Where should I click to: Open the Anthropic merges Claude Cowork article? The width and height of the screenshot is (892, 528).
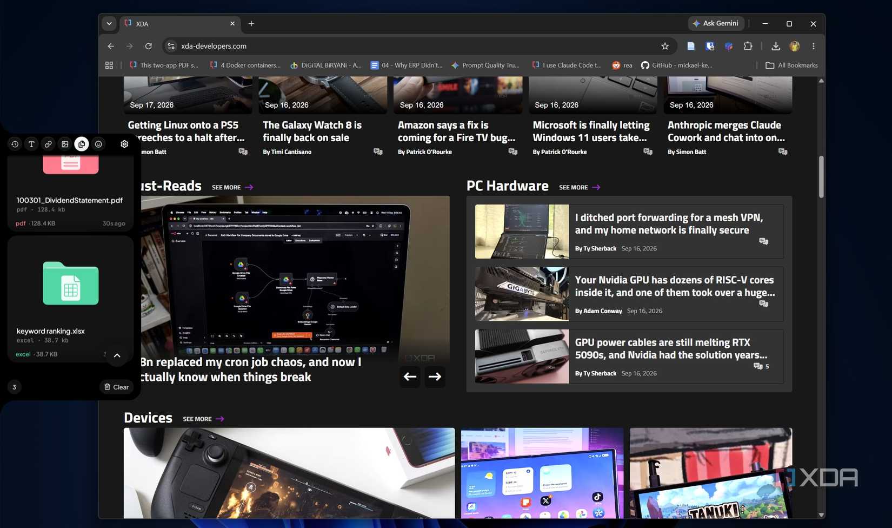[x=727, y=131]
